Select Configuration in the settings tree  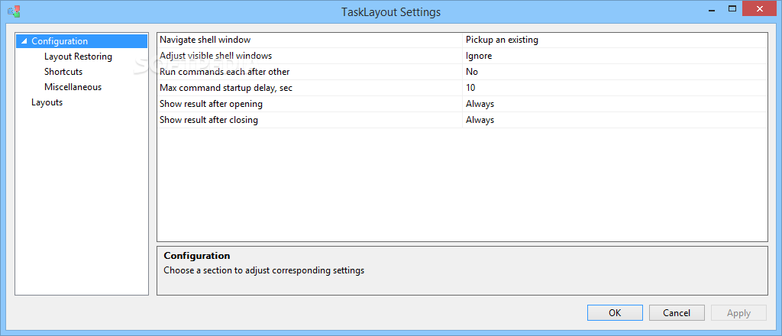[x=60, y=41]
